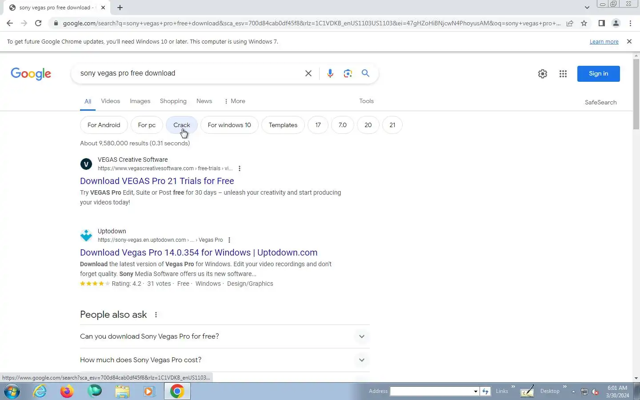Apply the 7.0 version chip
Viewport: 640px width, 400px height.
tap(342, 125)
